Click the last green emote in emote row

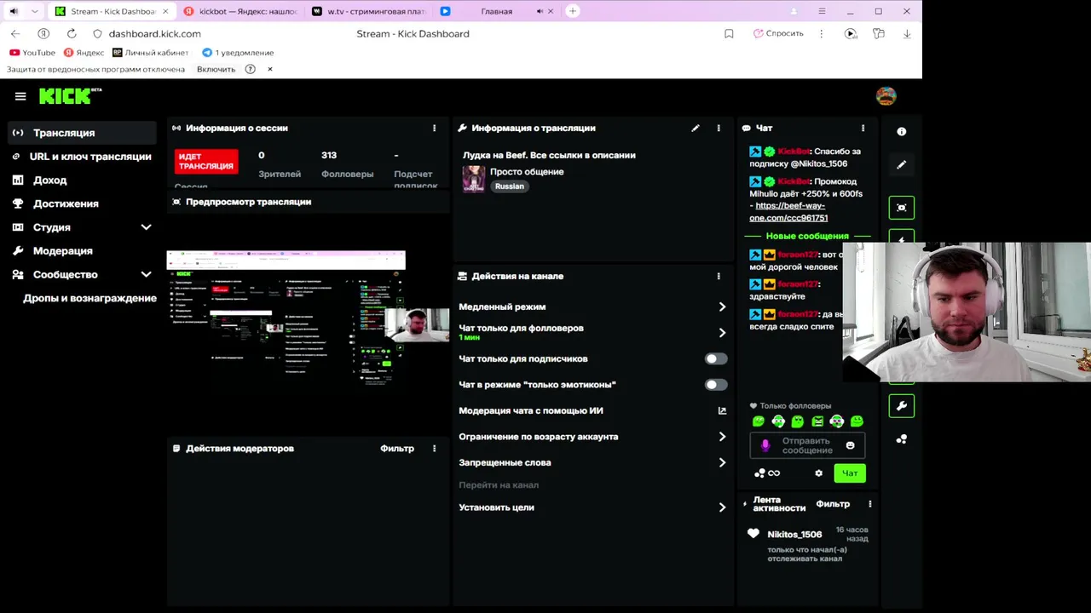[x=857, y=421]
